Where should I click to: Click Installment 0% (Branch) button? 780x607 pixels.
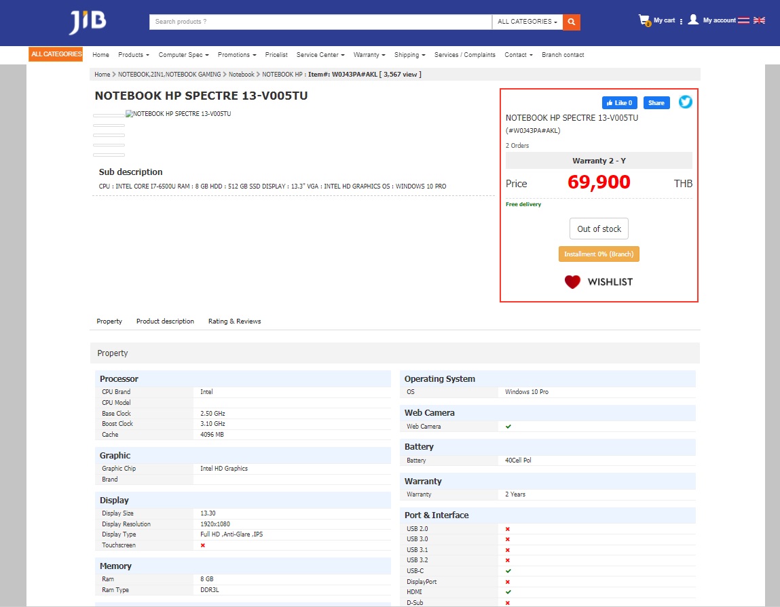tap(599, 254)
